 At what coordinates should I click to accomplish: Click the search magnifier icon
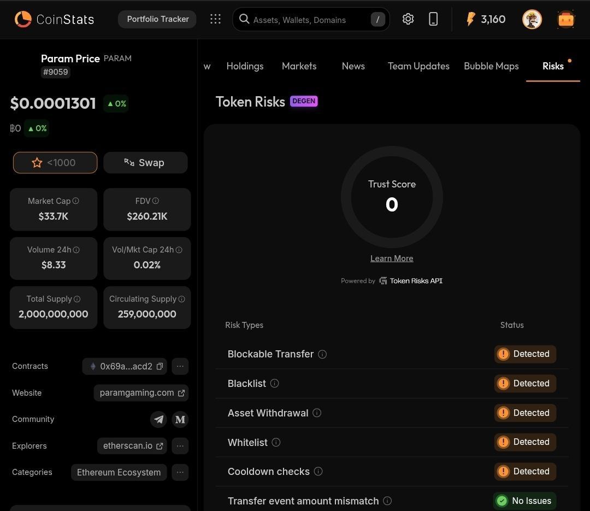244,19
